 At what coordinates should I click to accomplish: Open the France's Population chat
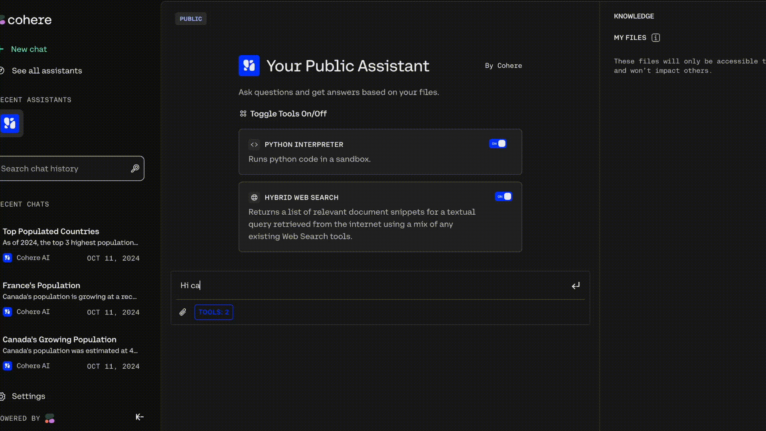(41, 285)
